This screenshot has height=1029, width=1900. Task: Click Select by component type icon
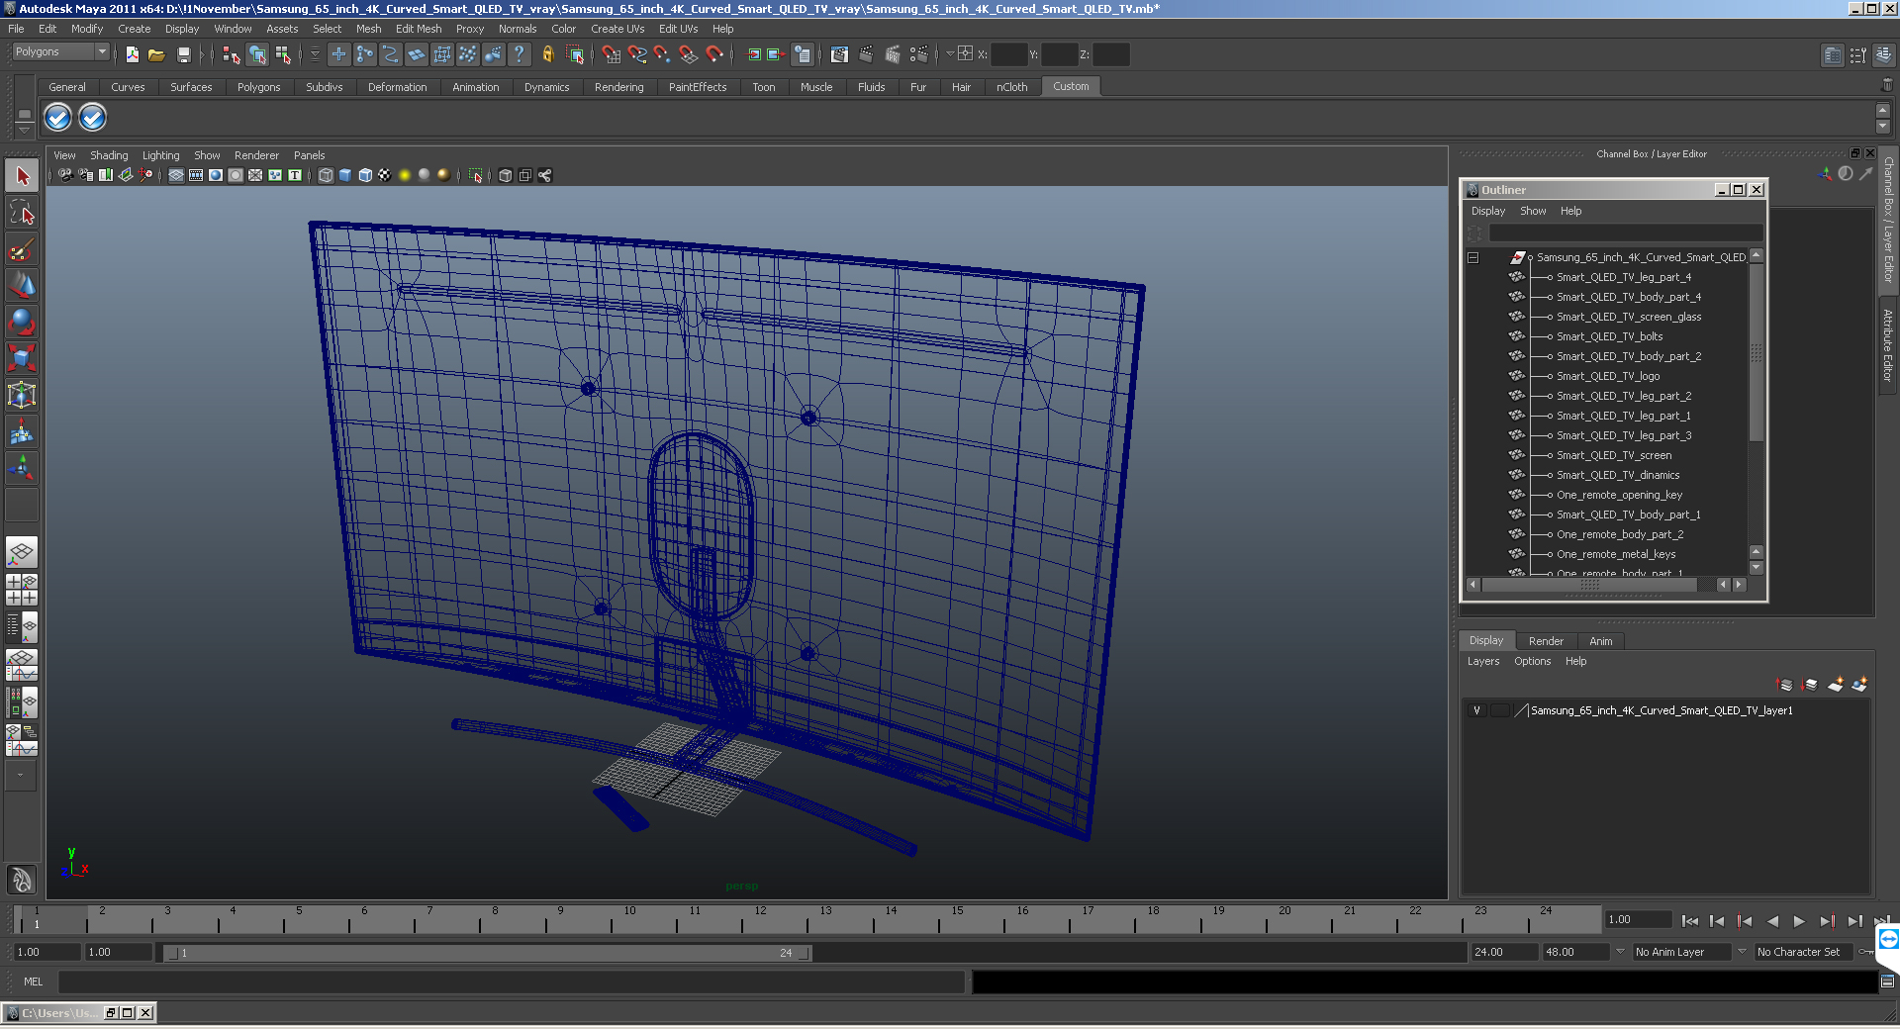(x=283, y=54)
